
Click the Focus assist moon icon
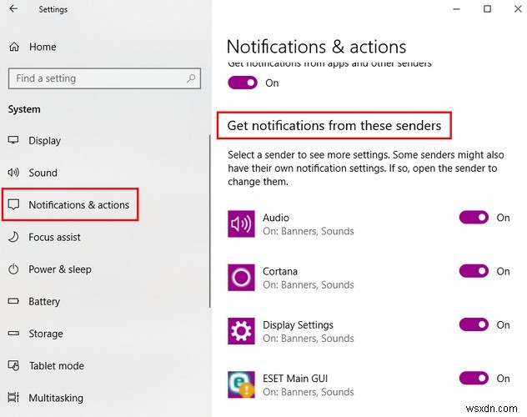(13, 237)
